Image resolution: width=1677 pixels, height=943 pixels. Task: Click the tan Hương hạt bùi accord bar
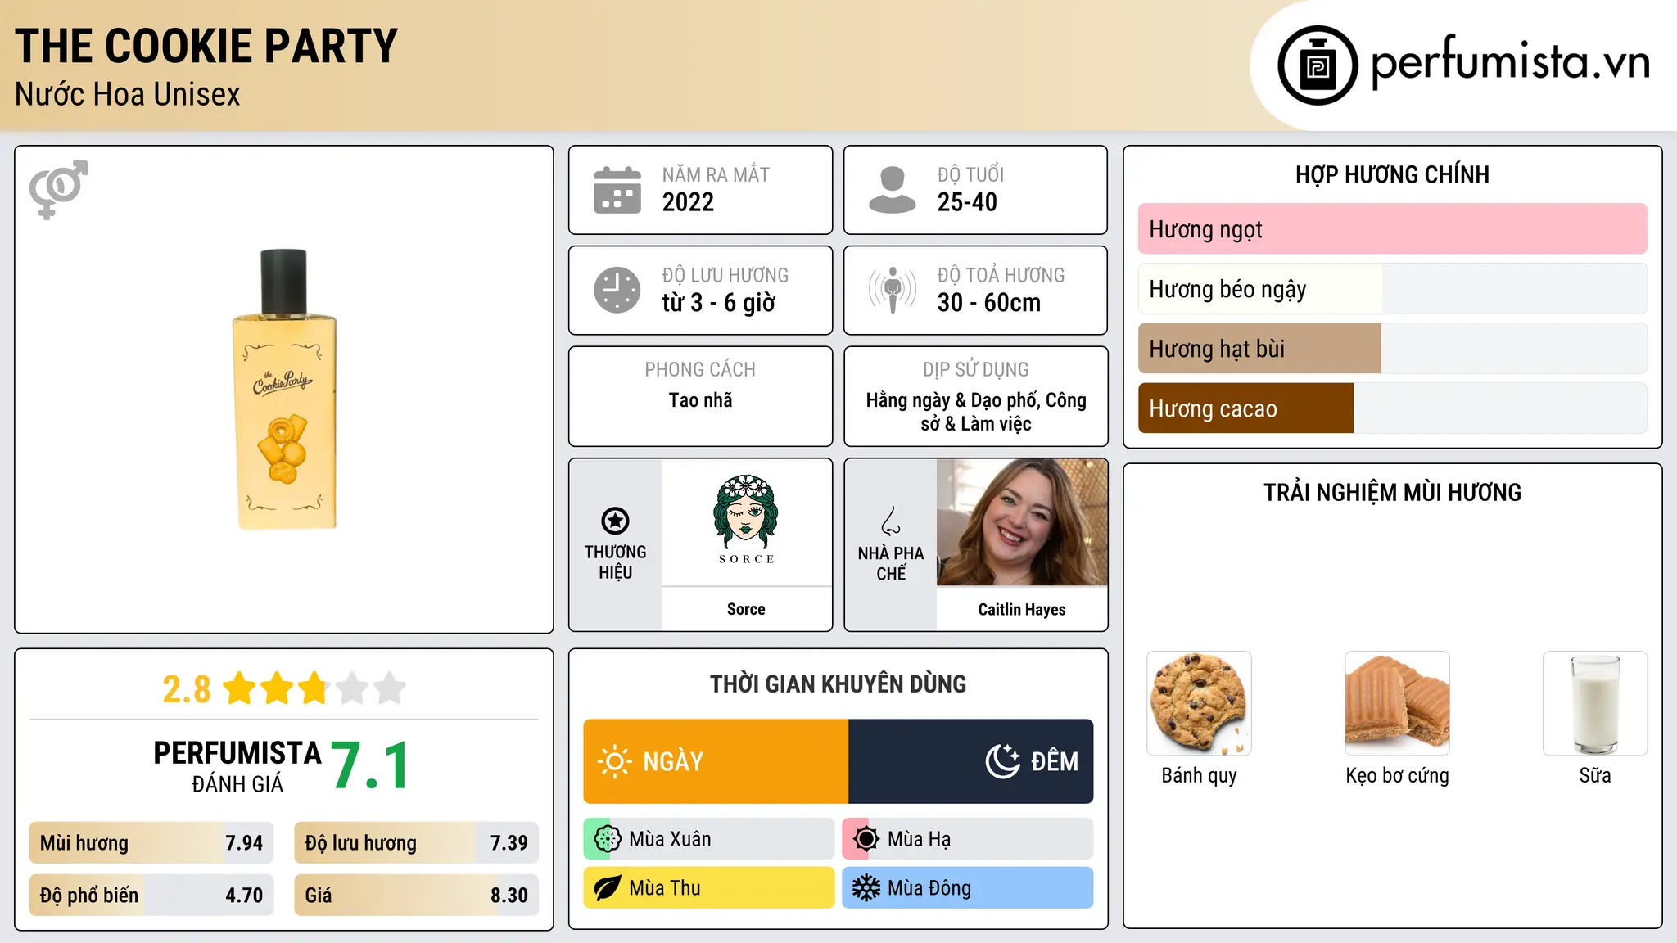(x=1392, y=349)
